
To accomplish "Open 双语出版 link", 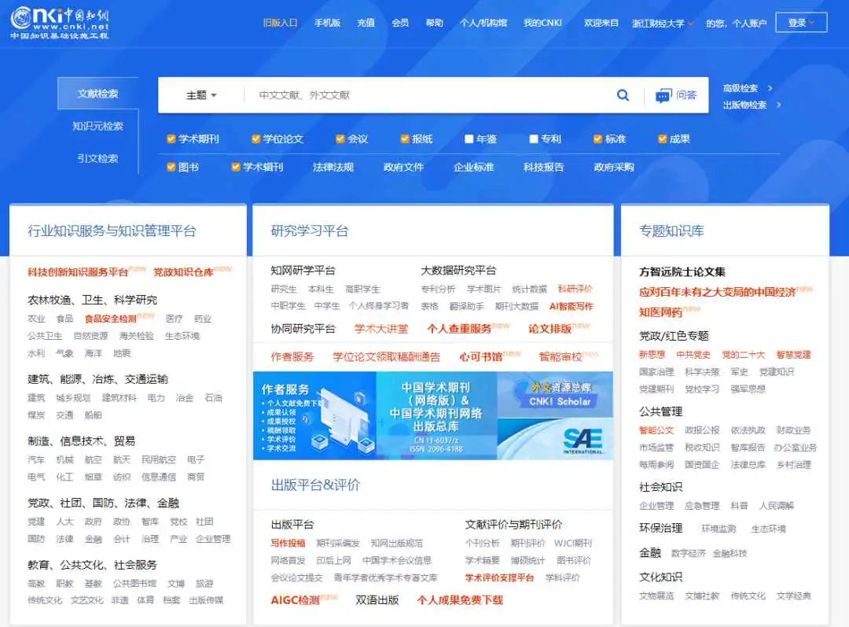I will pyautogui.click(x=377, y=600).
